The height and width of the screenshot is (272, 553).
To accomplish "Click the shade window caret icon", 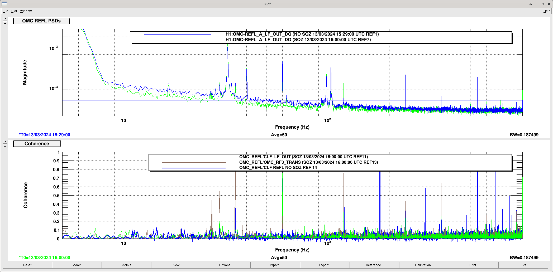I will [531, 4].
